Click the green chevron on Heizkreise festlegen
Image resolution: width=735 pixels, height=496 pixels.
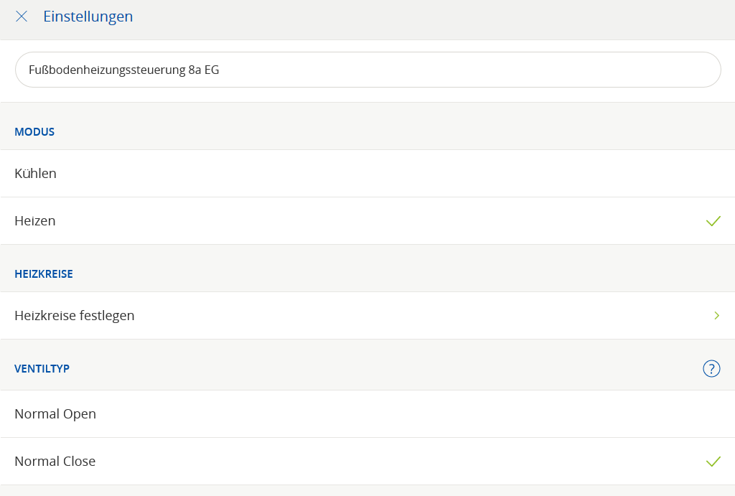click(x=716, y=316)
